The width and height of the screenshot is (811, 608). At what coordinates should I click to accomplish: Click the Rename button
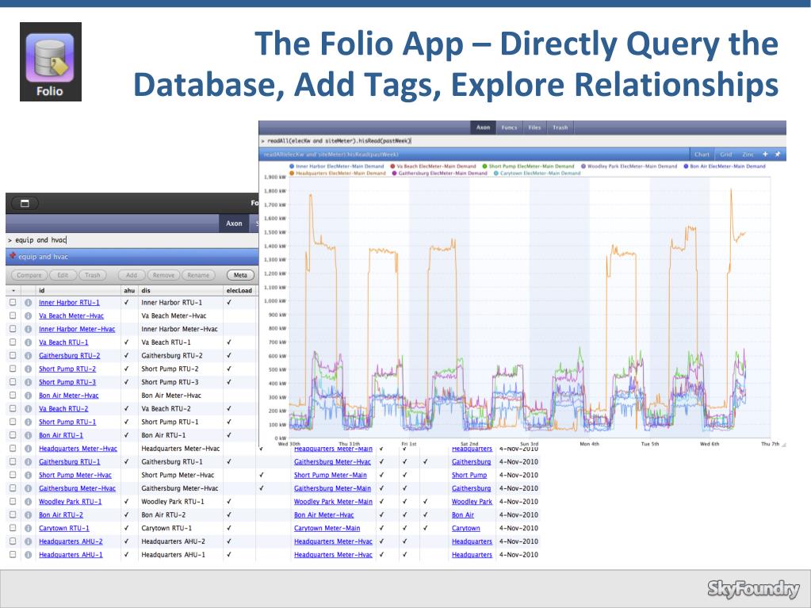click(198, 275)
